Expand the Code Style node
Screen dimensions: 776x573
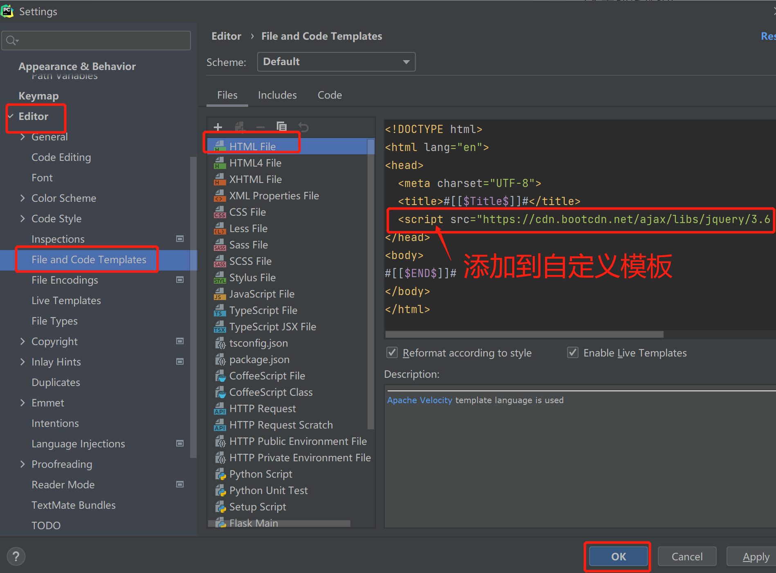click(x=22, y=219)
